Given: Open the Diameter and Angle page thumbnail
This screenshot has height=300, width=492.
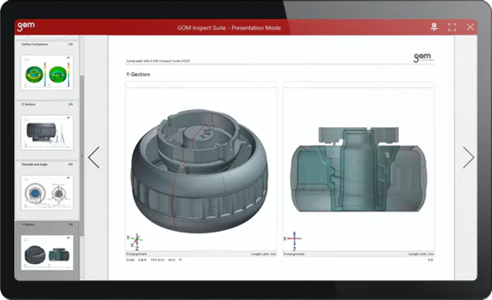Looking at the screenshot, I should pyautogui.click(x=47, y=192).
